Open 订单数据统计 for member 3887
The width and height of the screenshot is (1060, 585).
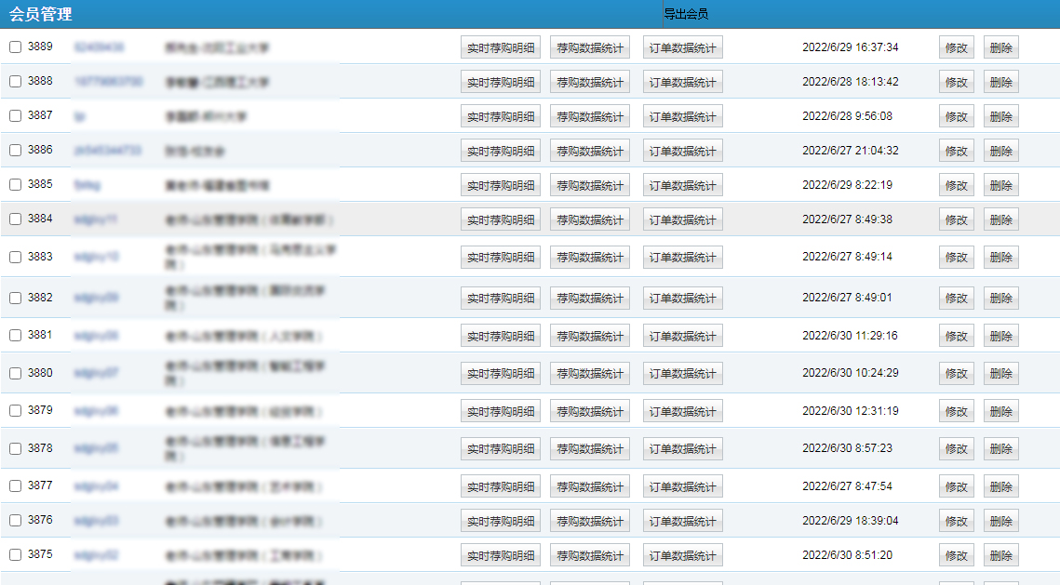point(682,116)
